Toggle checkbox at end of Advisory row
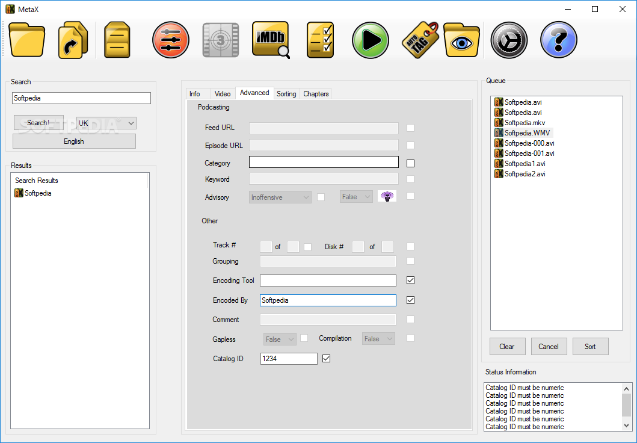 click(410, 196)
